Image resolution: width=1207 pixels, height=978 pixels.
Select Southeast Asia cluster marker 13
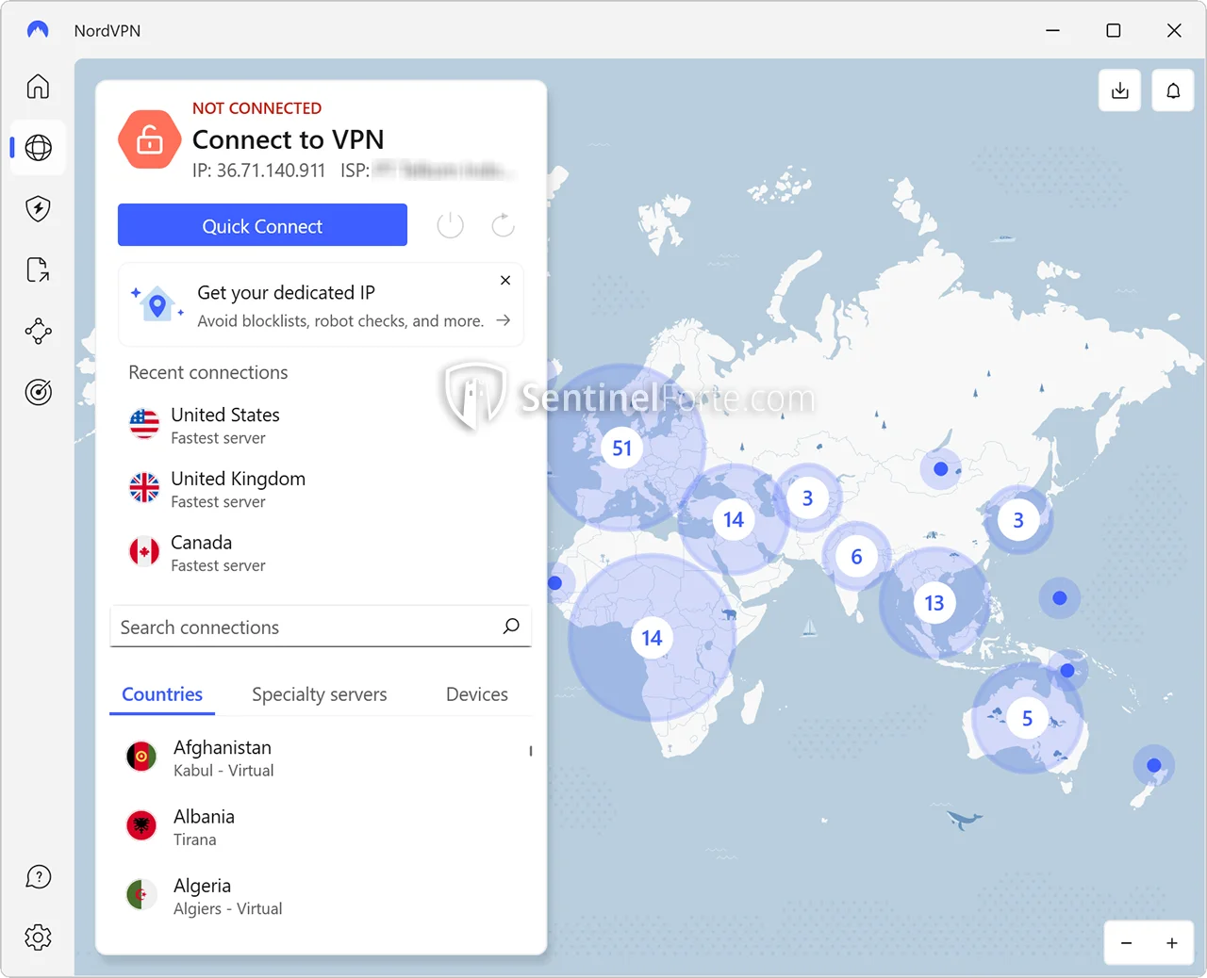(x=934, y=603)
